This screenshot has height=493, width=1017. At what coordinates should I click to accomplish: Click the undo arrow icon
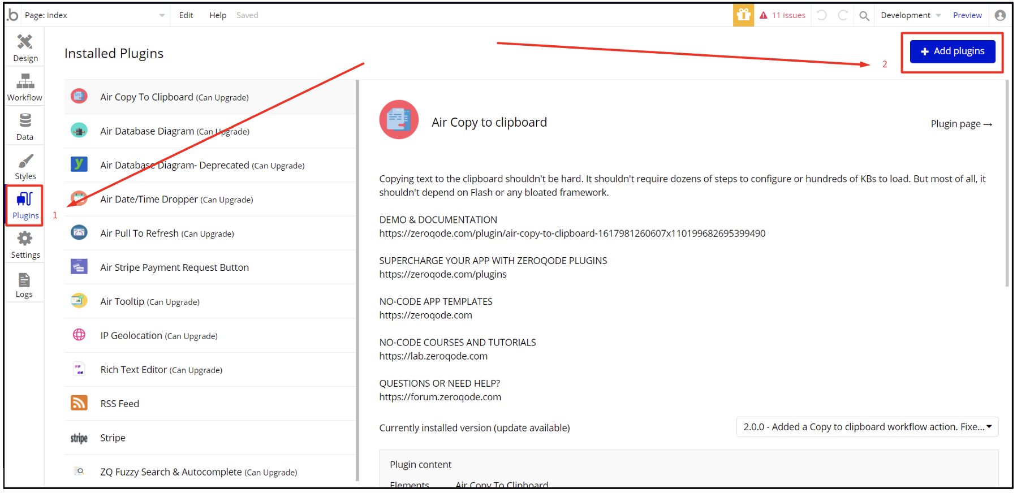pos(822,15)
